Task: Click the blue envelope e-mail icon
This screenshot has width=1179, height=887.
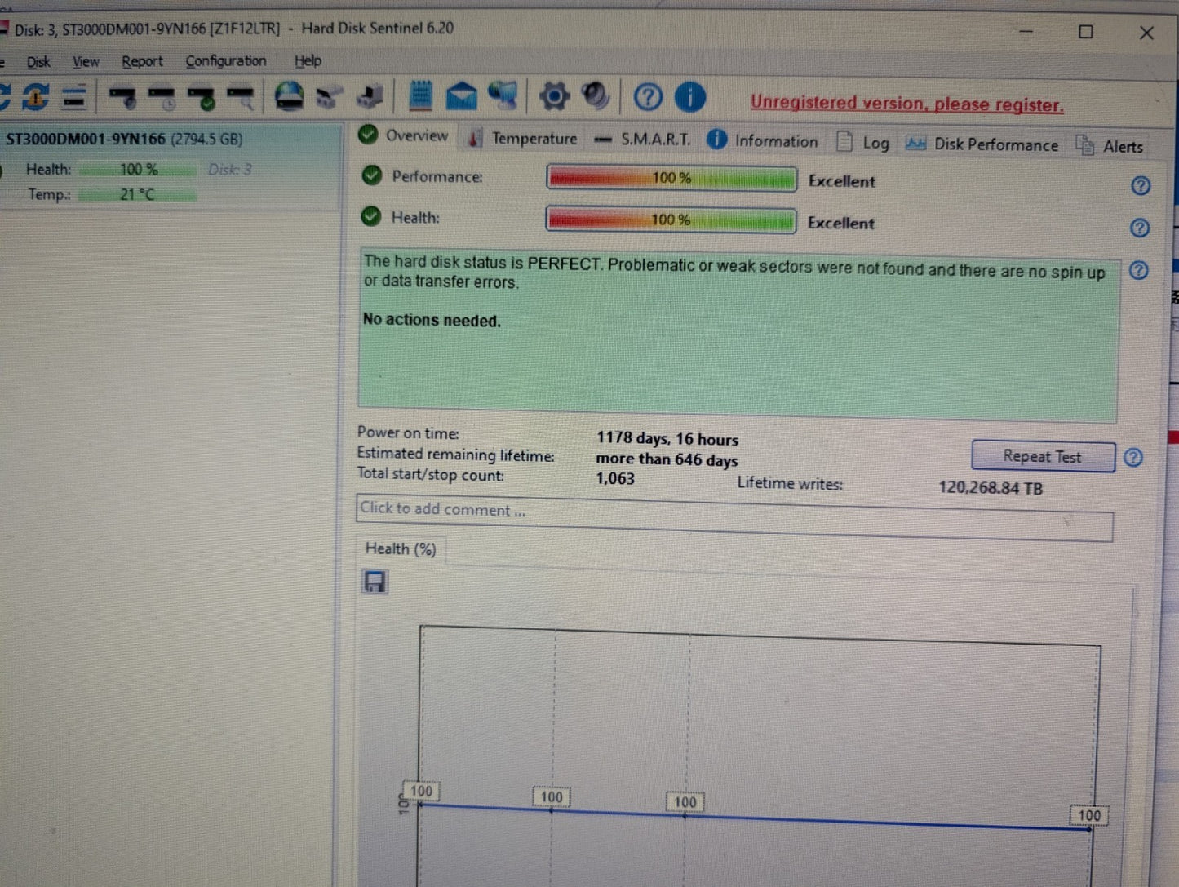Action: click(x=462, y=95)
